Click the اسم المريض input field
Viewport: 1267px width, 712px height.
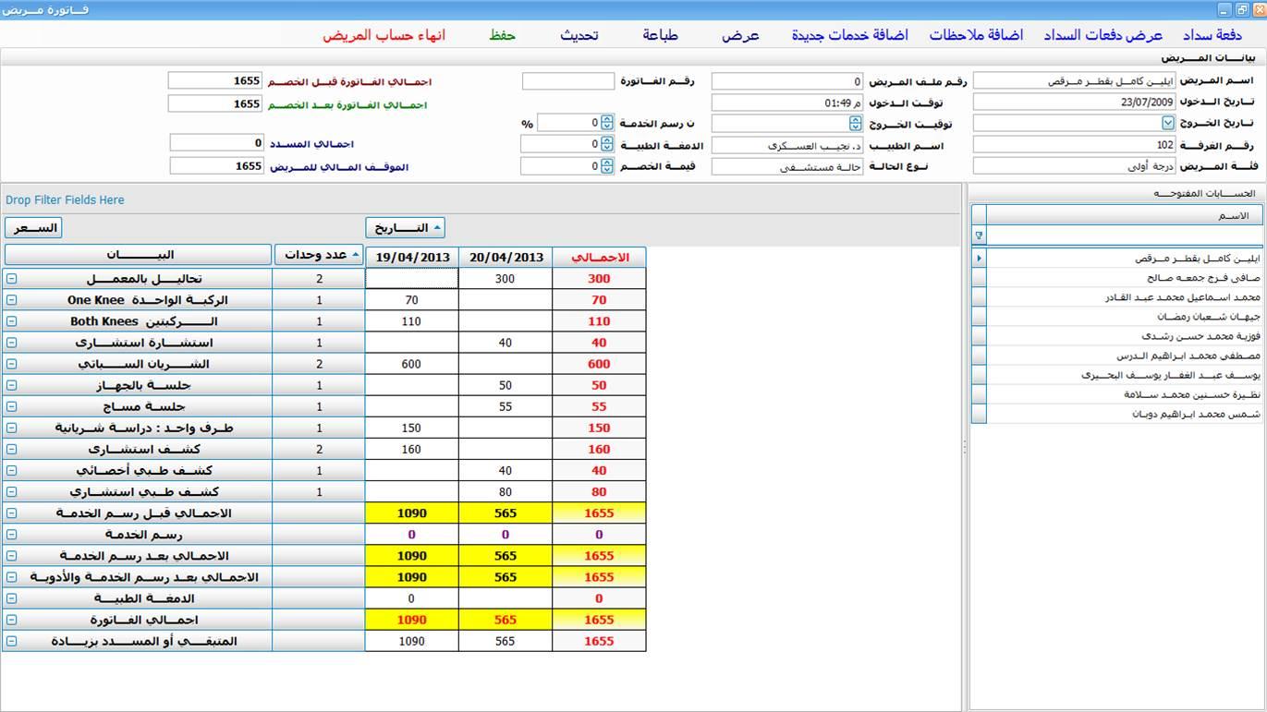coord(1075,81)
